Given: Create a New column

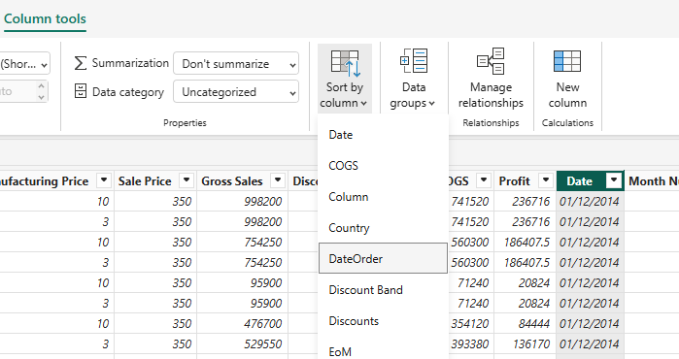Looking at the screenshot, I should tap(567, 79).
